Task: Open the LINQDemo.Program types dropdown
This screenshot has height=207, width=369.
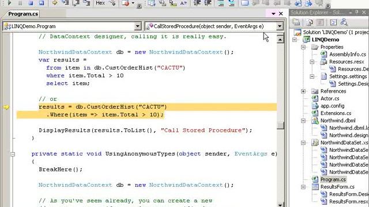Action: click(x=138, y=26)
